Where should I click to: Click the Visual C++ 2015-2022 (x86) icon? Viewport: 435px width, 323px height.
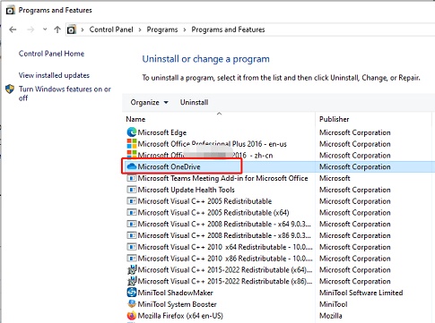coord(132,281)
